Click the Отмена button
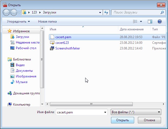168x129 pixels. coord(149,120)
